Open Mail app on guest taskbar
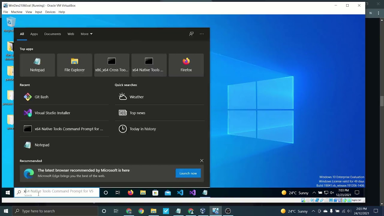This screenshot has width=384, height=216. coord(168,193)
